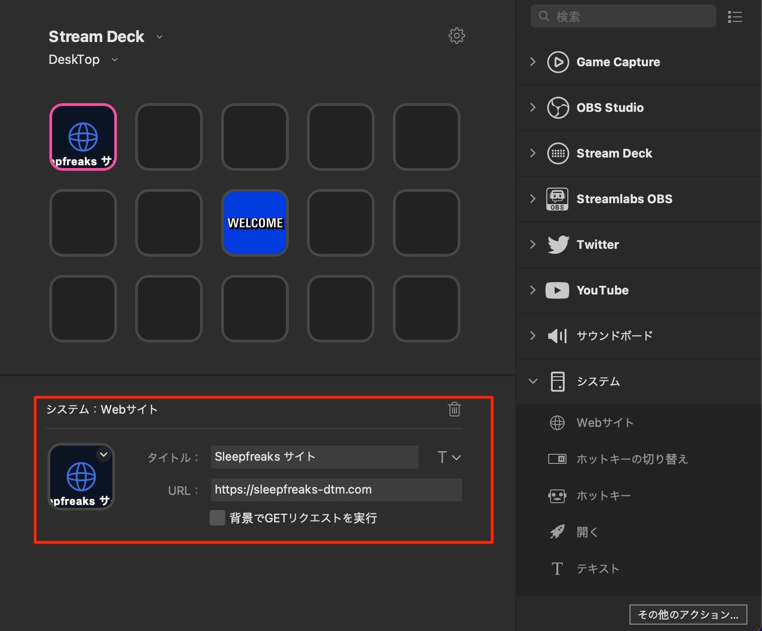762x631 pixels.
Task: Click the Streamlabs OBS category label
Action: tap(624, 199)
